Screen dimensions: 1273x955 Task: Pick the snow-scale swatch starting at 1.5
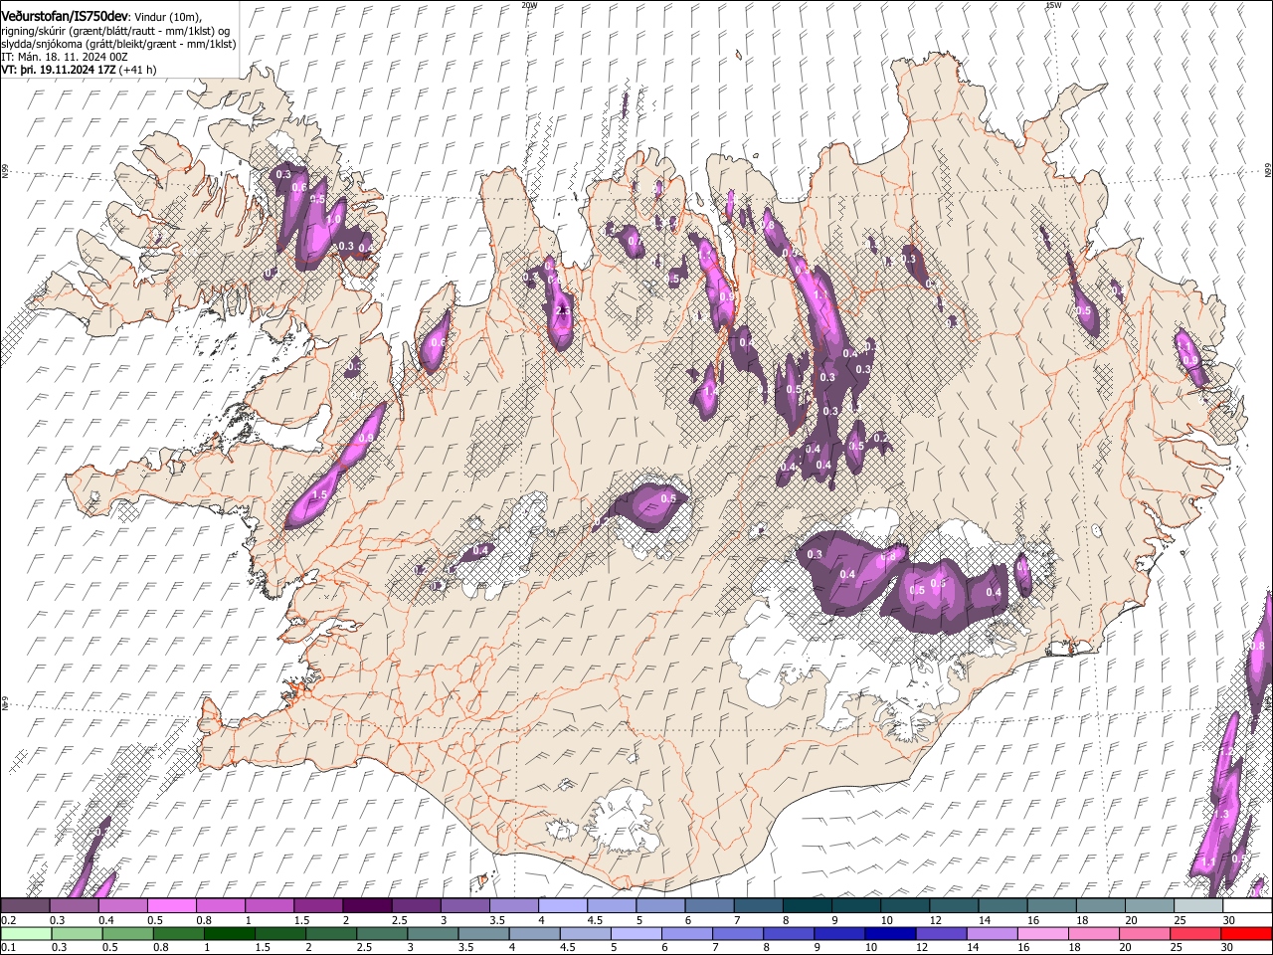click(317, 906)
